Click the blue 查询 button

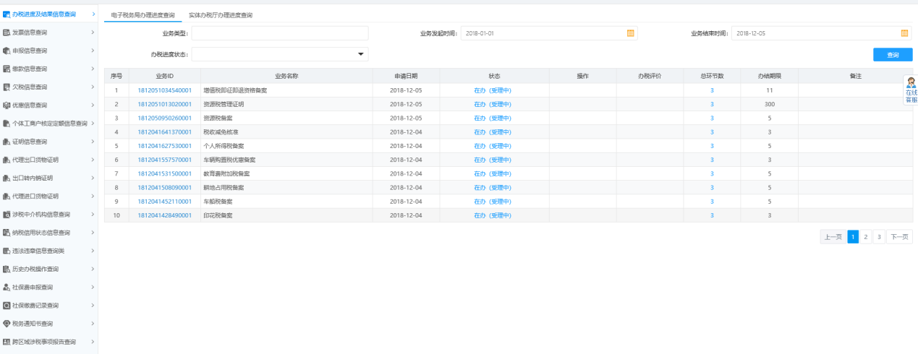coord(893,55)
